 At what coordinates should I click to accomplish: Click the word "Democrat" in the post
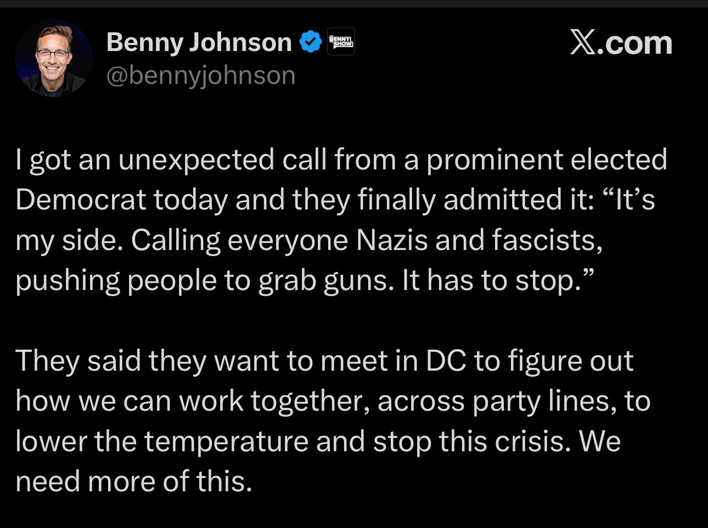(80, 200)
